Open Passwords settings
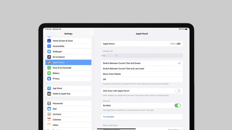 (x=68, y=103)
